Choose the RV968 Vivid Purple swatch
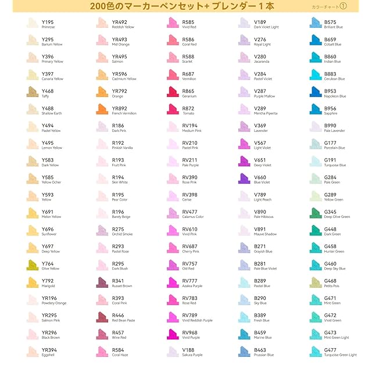Image resolution: width=372 pixels, height=372 pixels. coord(173,334)
